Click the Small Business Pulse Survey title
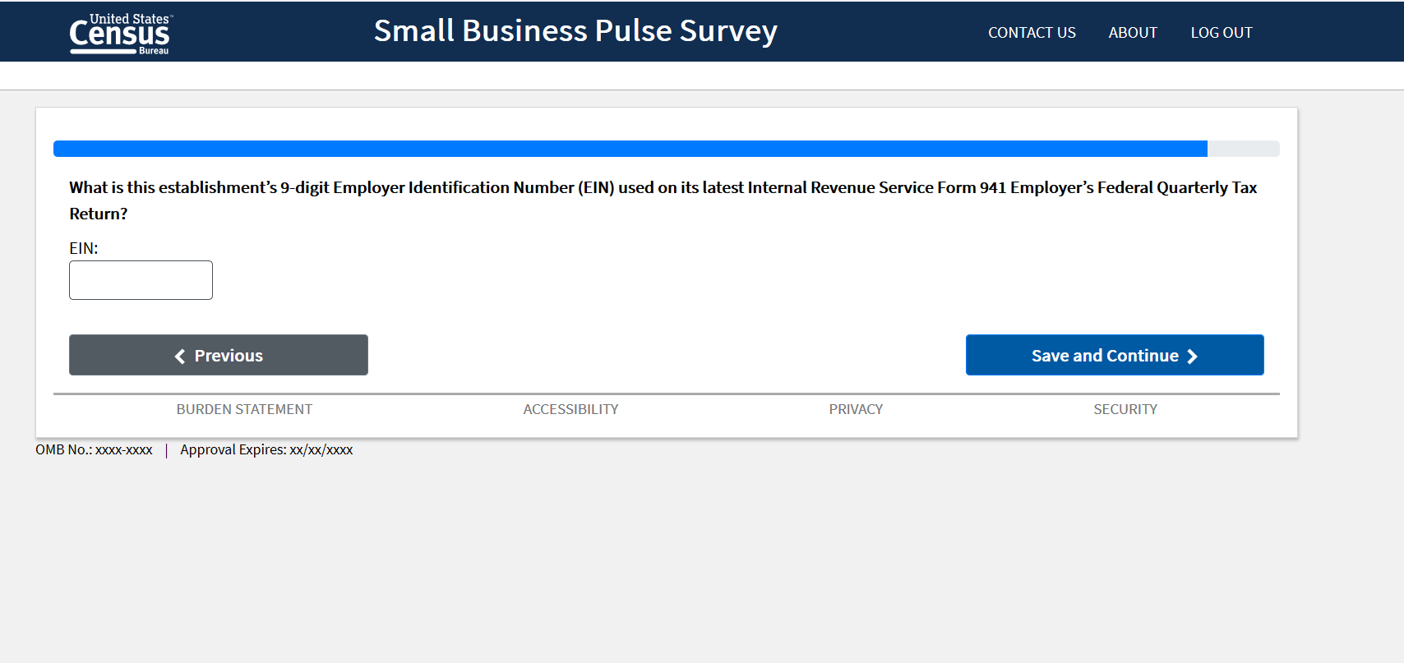The image size is (1404, 663). 575,31
